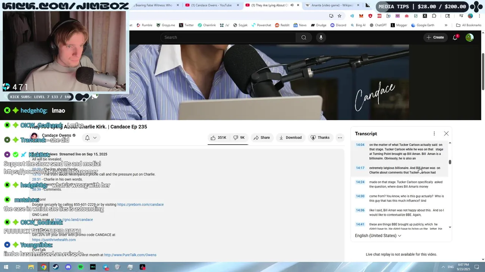Screen dimensions: 485x272
Task: Open Telegram from the taskbar
Action: (x=105, y=267)
